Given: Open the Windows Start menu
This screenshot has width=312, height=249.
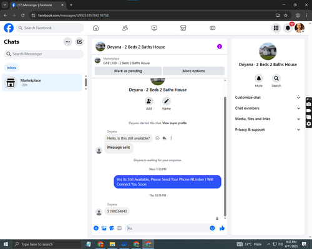Looking at the screenshot, I should pos(6,244).
